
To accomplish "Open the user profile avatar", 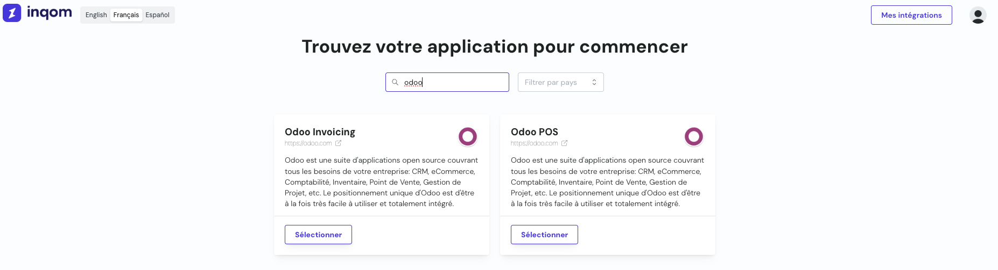I will 978,15.
